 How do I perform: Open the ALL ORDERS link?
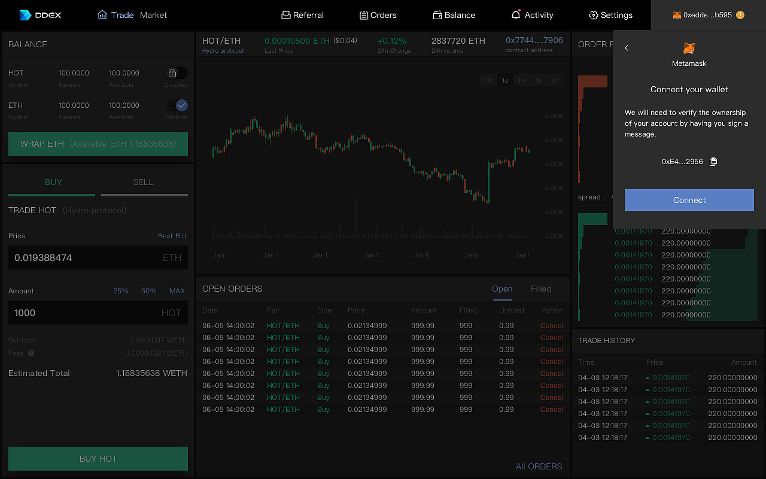(539, 466)
